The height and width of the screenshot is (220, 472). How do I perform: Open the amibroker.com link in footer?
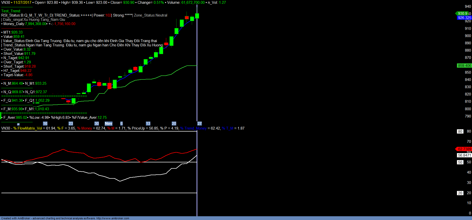coord(113,218)
